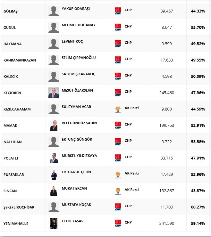Image resolution: width=211 pixels, height=237 pixels.
Task: Click Fethi Yaşar's portrait thumbnail
Action: coord(54,223)
